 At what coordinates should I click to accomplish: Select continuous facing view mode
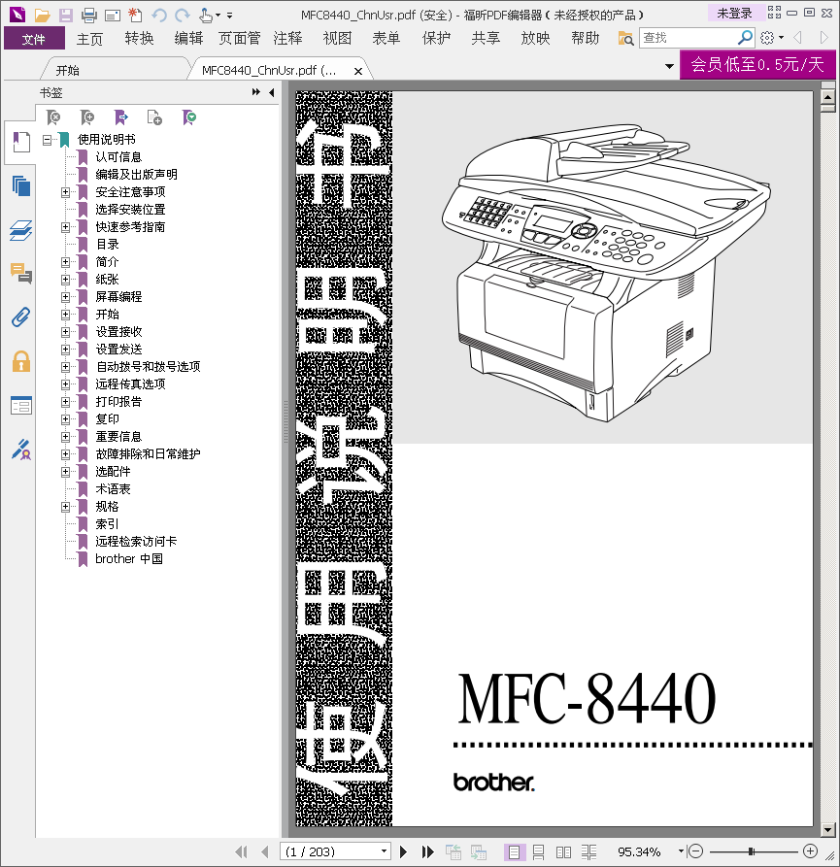tap(588, 852)
